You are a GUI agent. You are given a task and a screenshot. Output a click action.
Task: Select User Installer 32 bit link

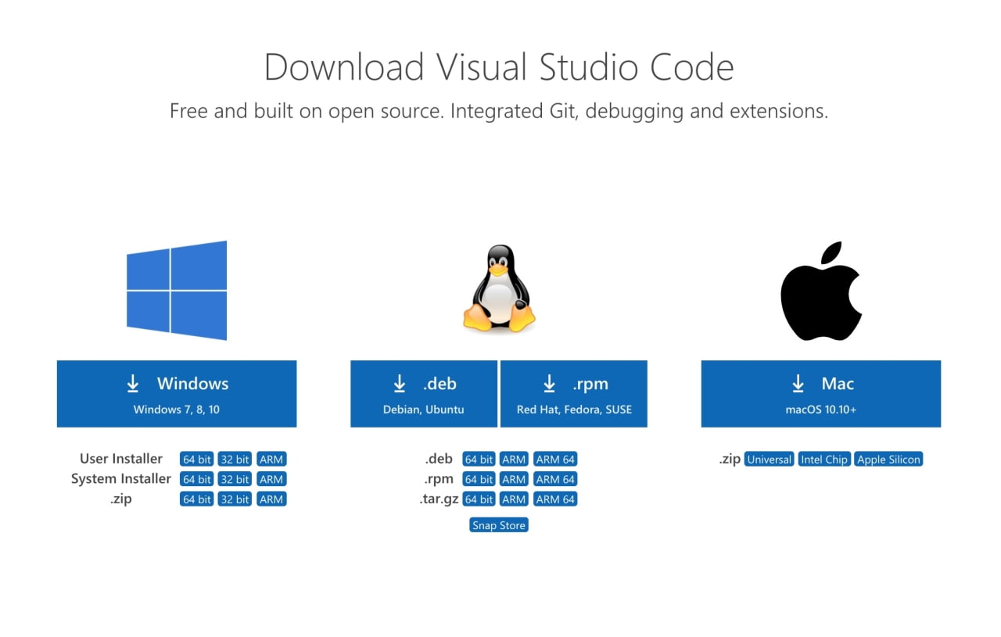click(234, 460)
